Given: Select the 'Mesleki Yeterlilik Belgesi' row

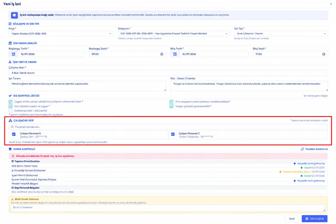Looking at the screenshot, I should coord(168,184).
